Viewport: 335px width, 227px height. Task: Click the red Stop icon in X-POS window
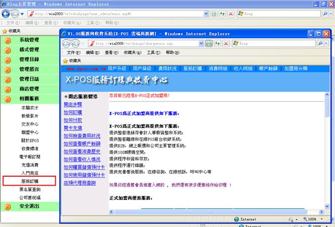click(x=225, y=43)
